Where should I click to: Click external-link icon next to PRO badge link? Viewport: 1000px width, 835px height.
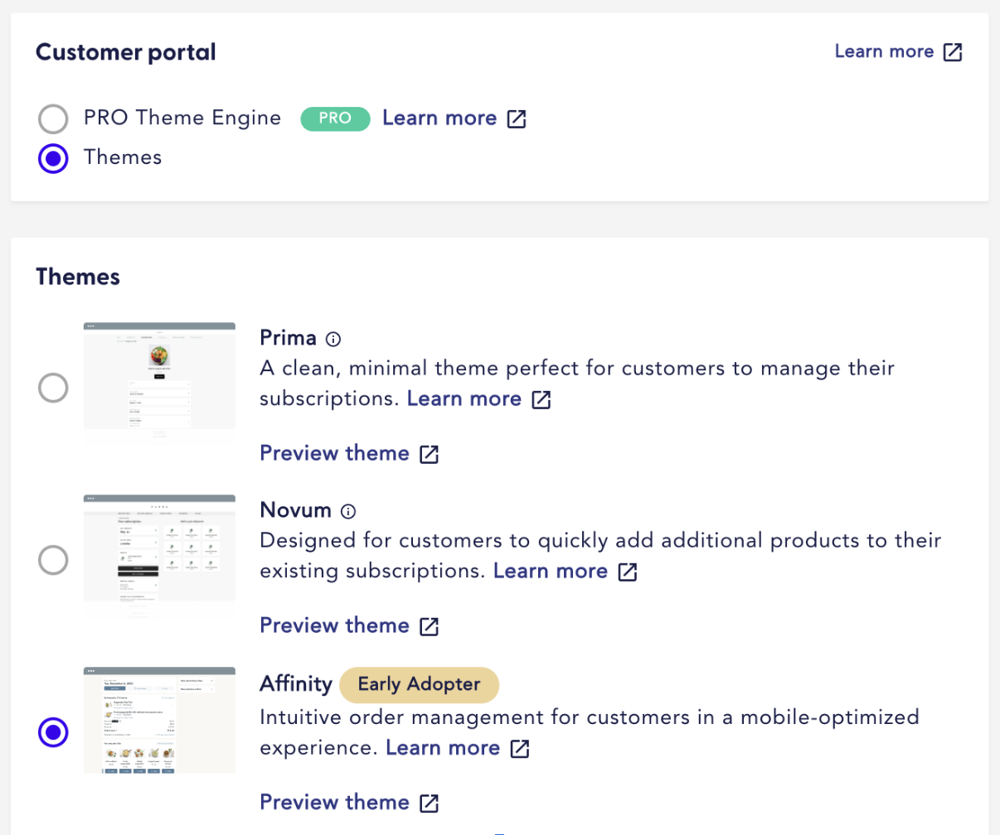point(517,118)
